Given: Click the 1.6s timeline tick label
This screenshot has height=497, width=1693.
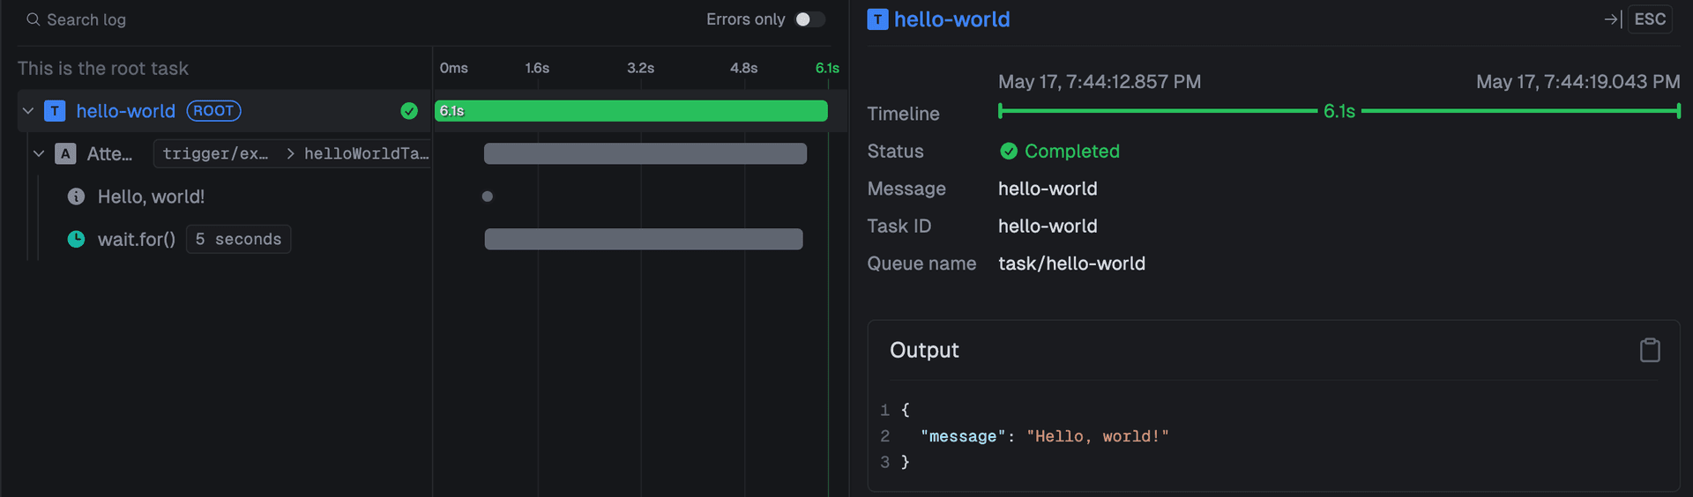Looking at the screenshot, I should [x=537, y=68].
